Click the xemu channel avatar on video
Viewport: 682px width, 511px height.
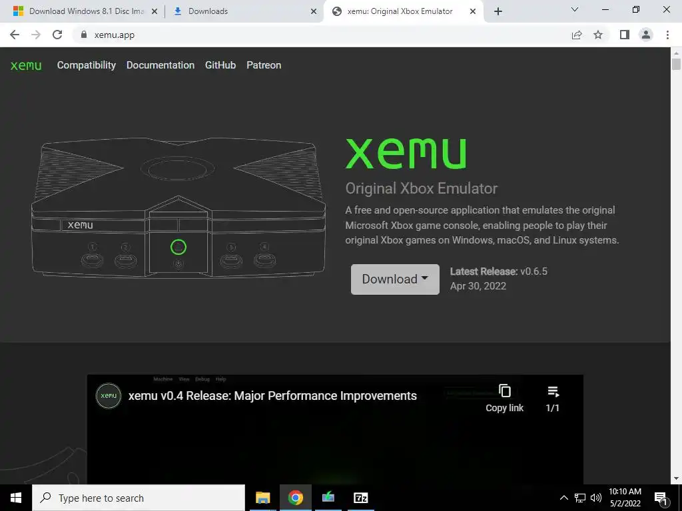coord(109,395)
